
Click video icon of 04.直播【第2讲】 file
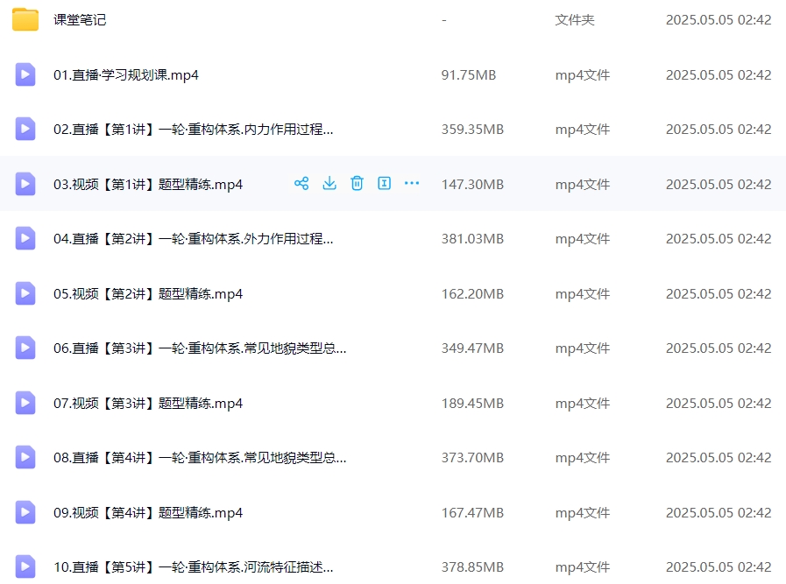pyautogui.click(x=25, y=238)
